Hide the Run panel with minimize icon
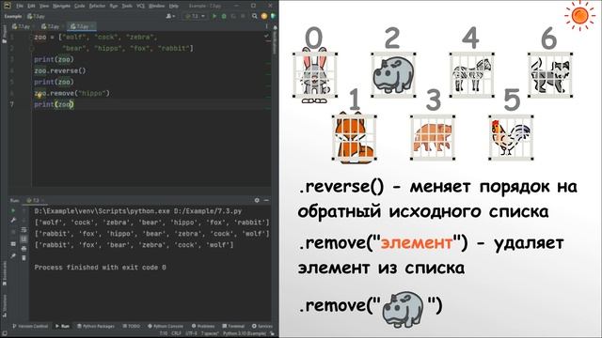602x338 pixels. [266, 200]
